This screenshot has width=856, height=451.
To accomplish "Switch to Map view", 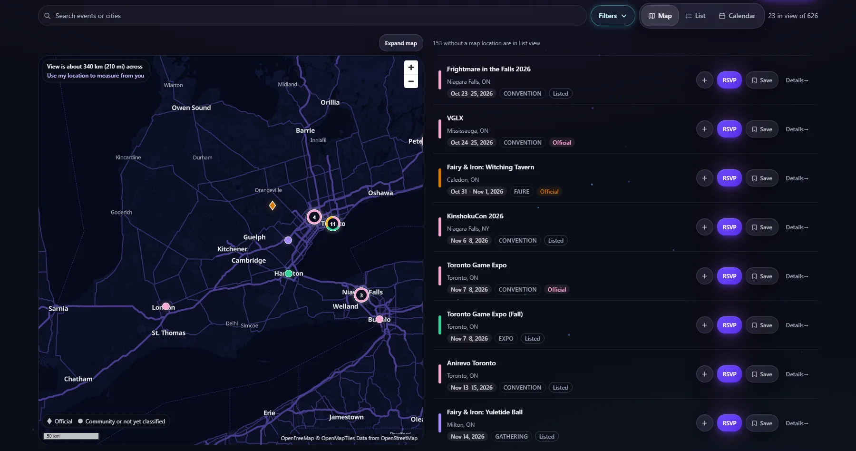I will 660,16.
